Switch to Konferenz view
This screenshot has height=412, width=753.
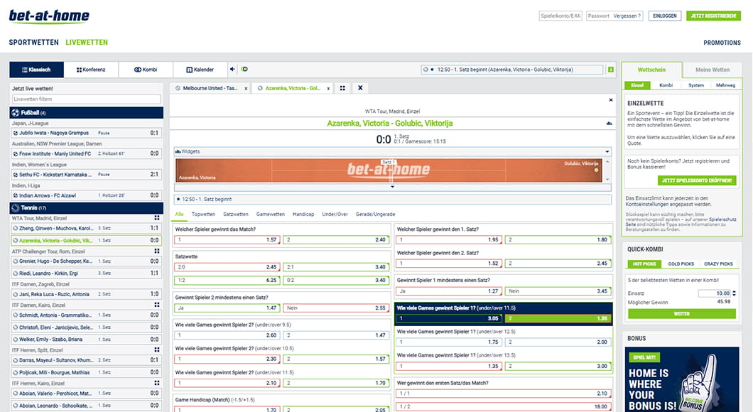point(91,70)
